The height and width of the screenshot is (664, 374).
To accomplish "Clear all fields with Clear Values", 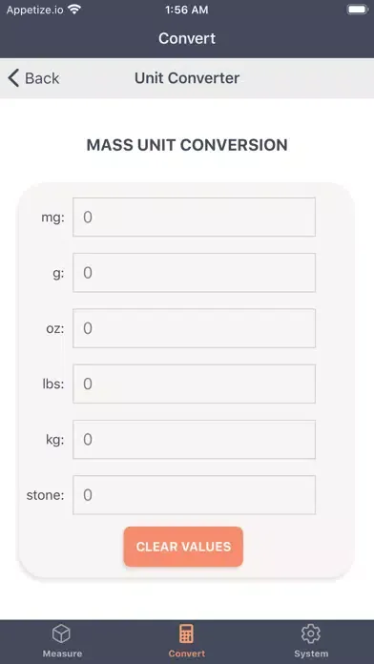I will tap(183, 547).
